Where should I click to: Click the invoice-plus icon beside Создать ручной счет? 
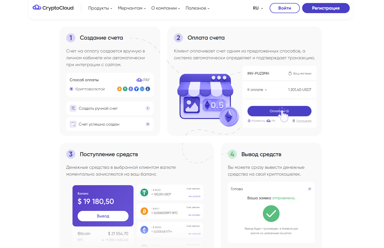pyautogui.click(x=73, y=108)
